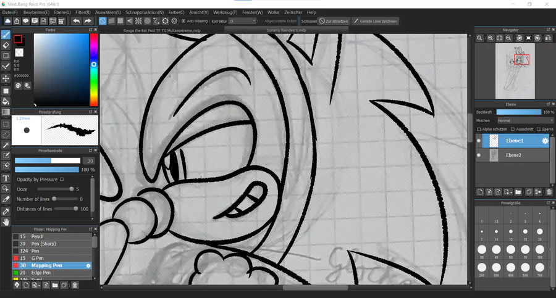Select the Eraser tool
Viewport: 556px width, 298px height.
[6, 46]
